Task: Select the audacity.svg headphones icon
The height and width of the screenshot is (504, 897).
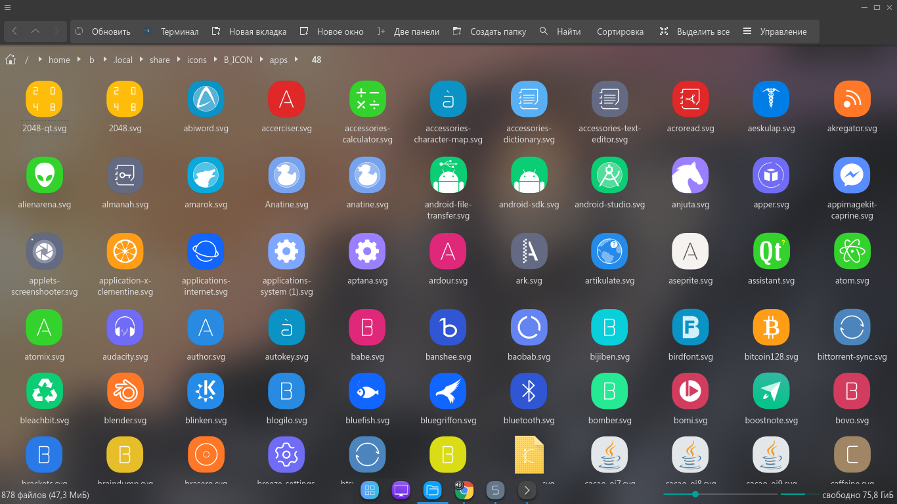Action: pos(125,327)
